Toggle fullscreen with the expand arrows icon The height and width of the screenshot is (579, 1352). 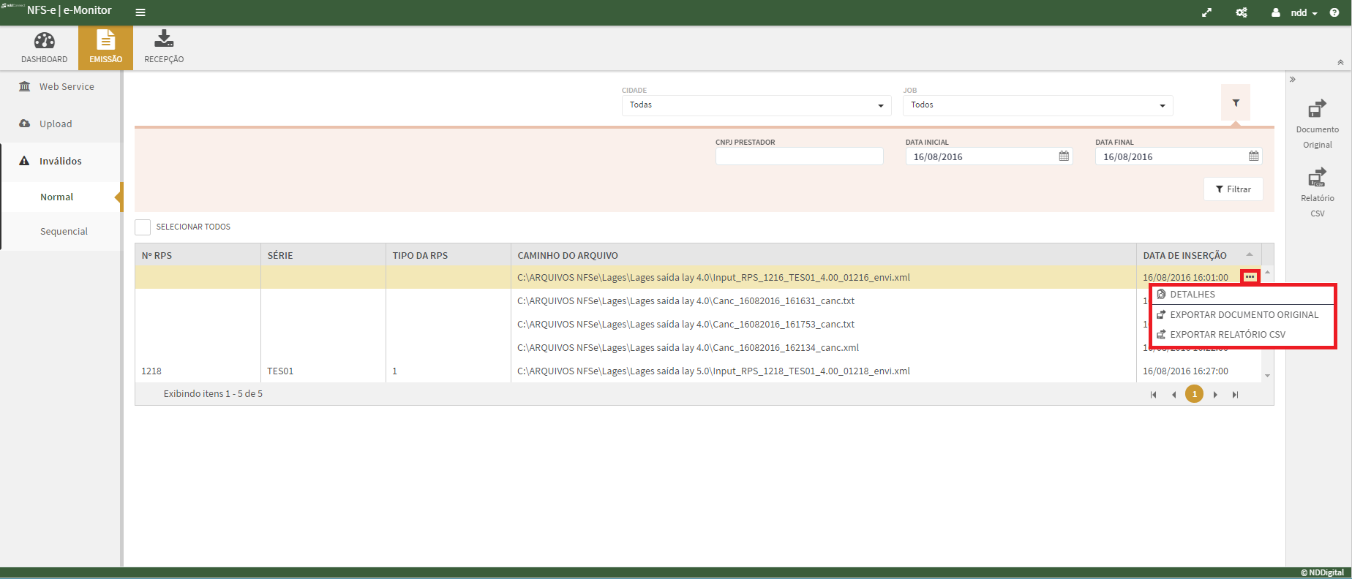(x=1206, y=12)
